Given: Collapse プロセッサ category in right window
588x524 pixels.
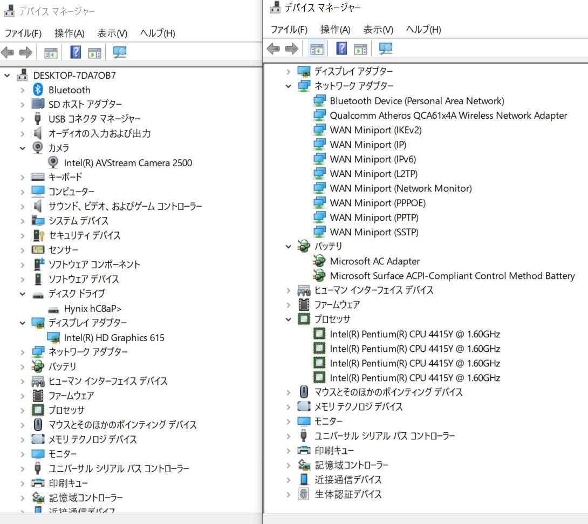Looking at the screenshot, I should point(289,319).
